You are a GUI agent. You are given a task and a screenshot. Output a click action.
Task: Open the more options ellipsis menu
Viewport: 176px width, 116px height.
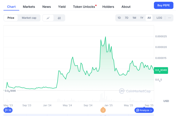tap(169, 18)
